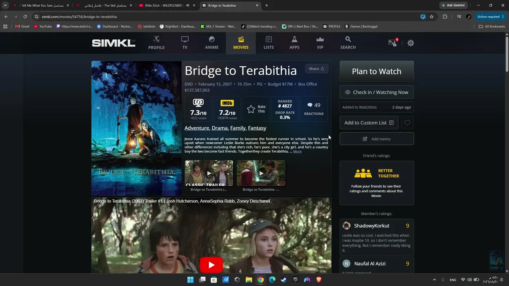Screen dimensions: 509x286
Task: Expand the synopsis with More
Action: pos(297,151)
